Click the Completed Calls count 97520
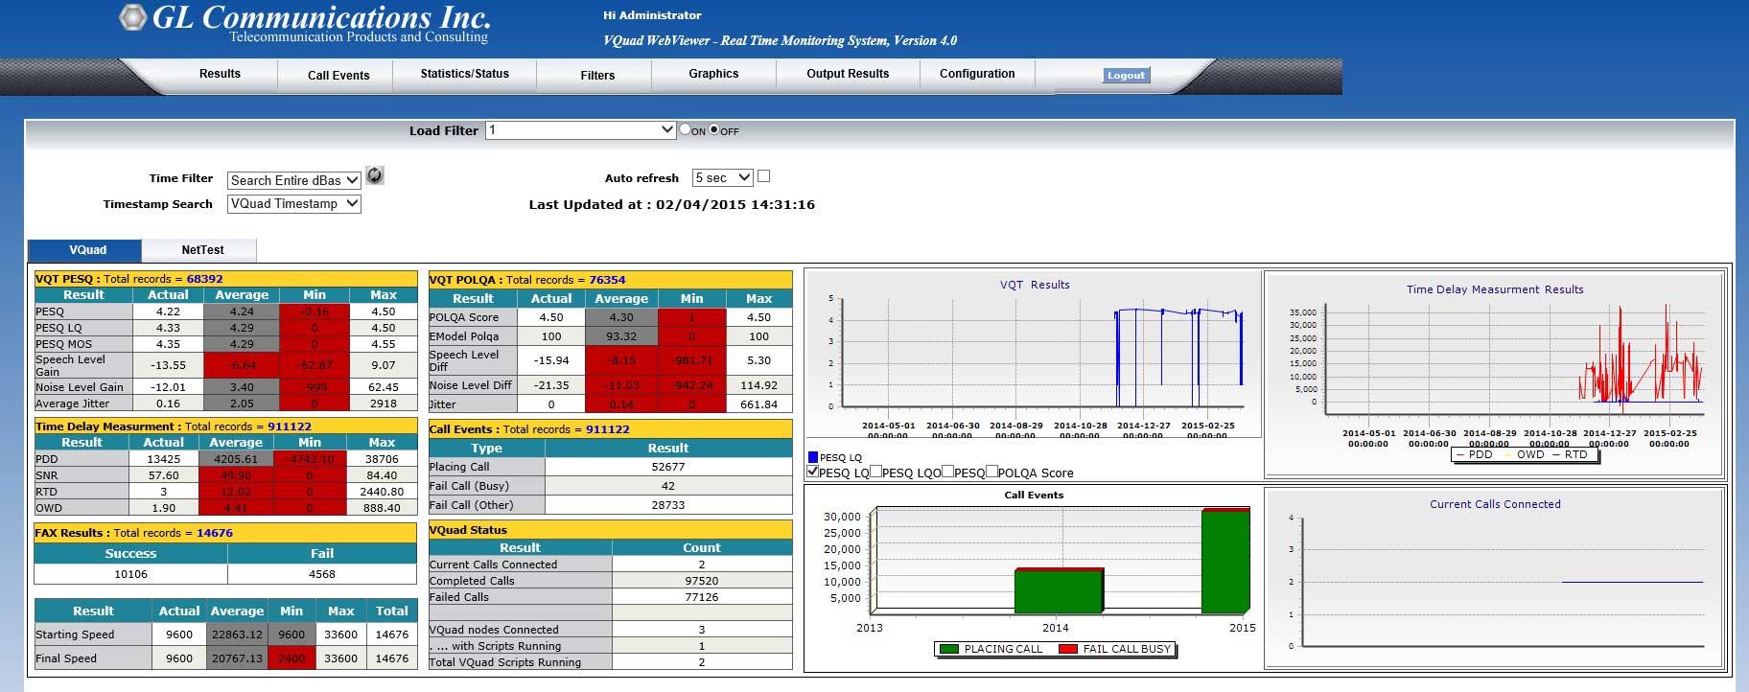 [702, 581]
